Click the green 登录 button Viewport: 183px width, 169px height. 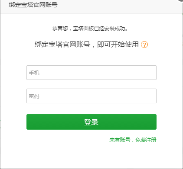coord(91,122)
